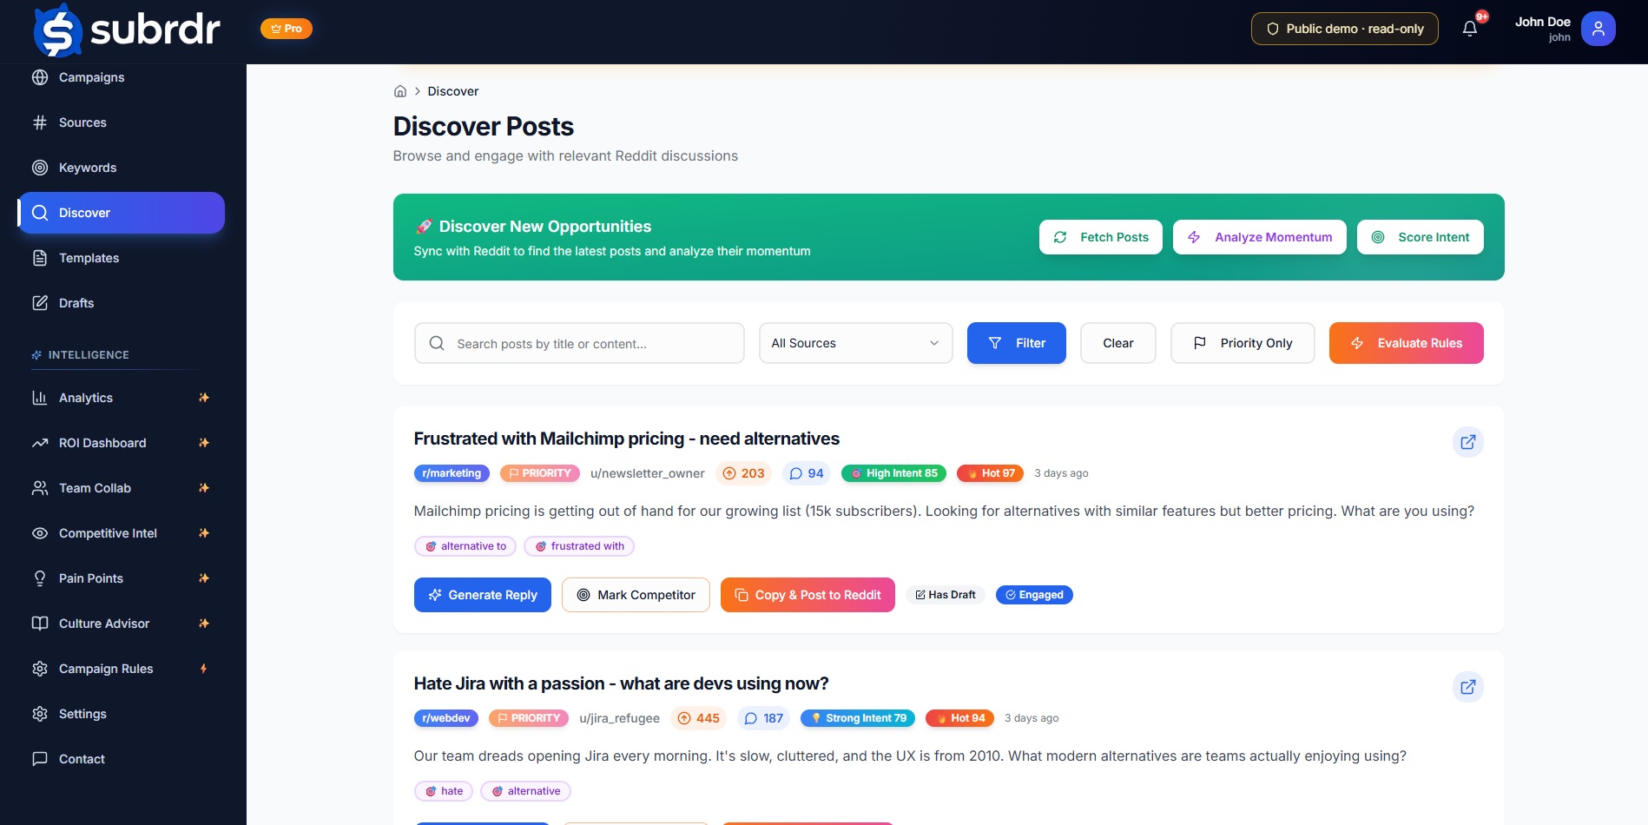Viewport: 1648px width, 825px height.
Task: Navigate to Templates in the sidebar
Action: click(x=89, y=258)
